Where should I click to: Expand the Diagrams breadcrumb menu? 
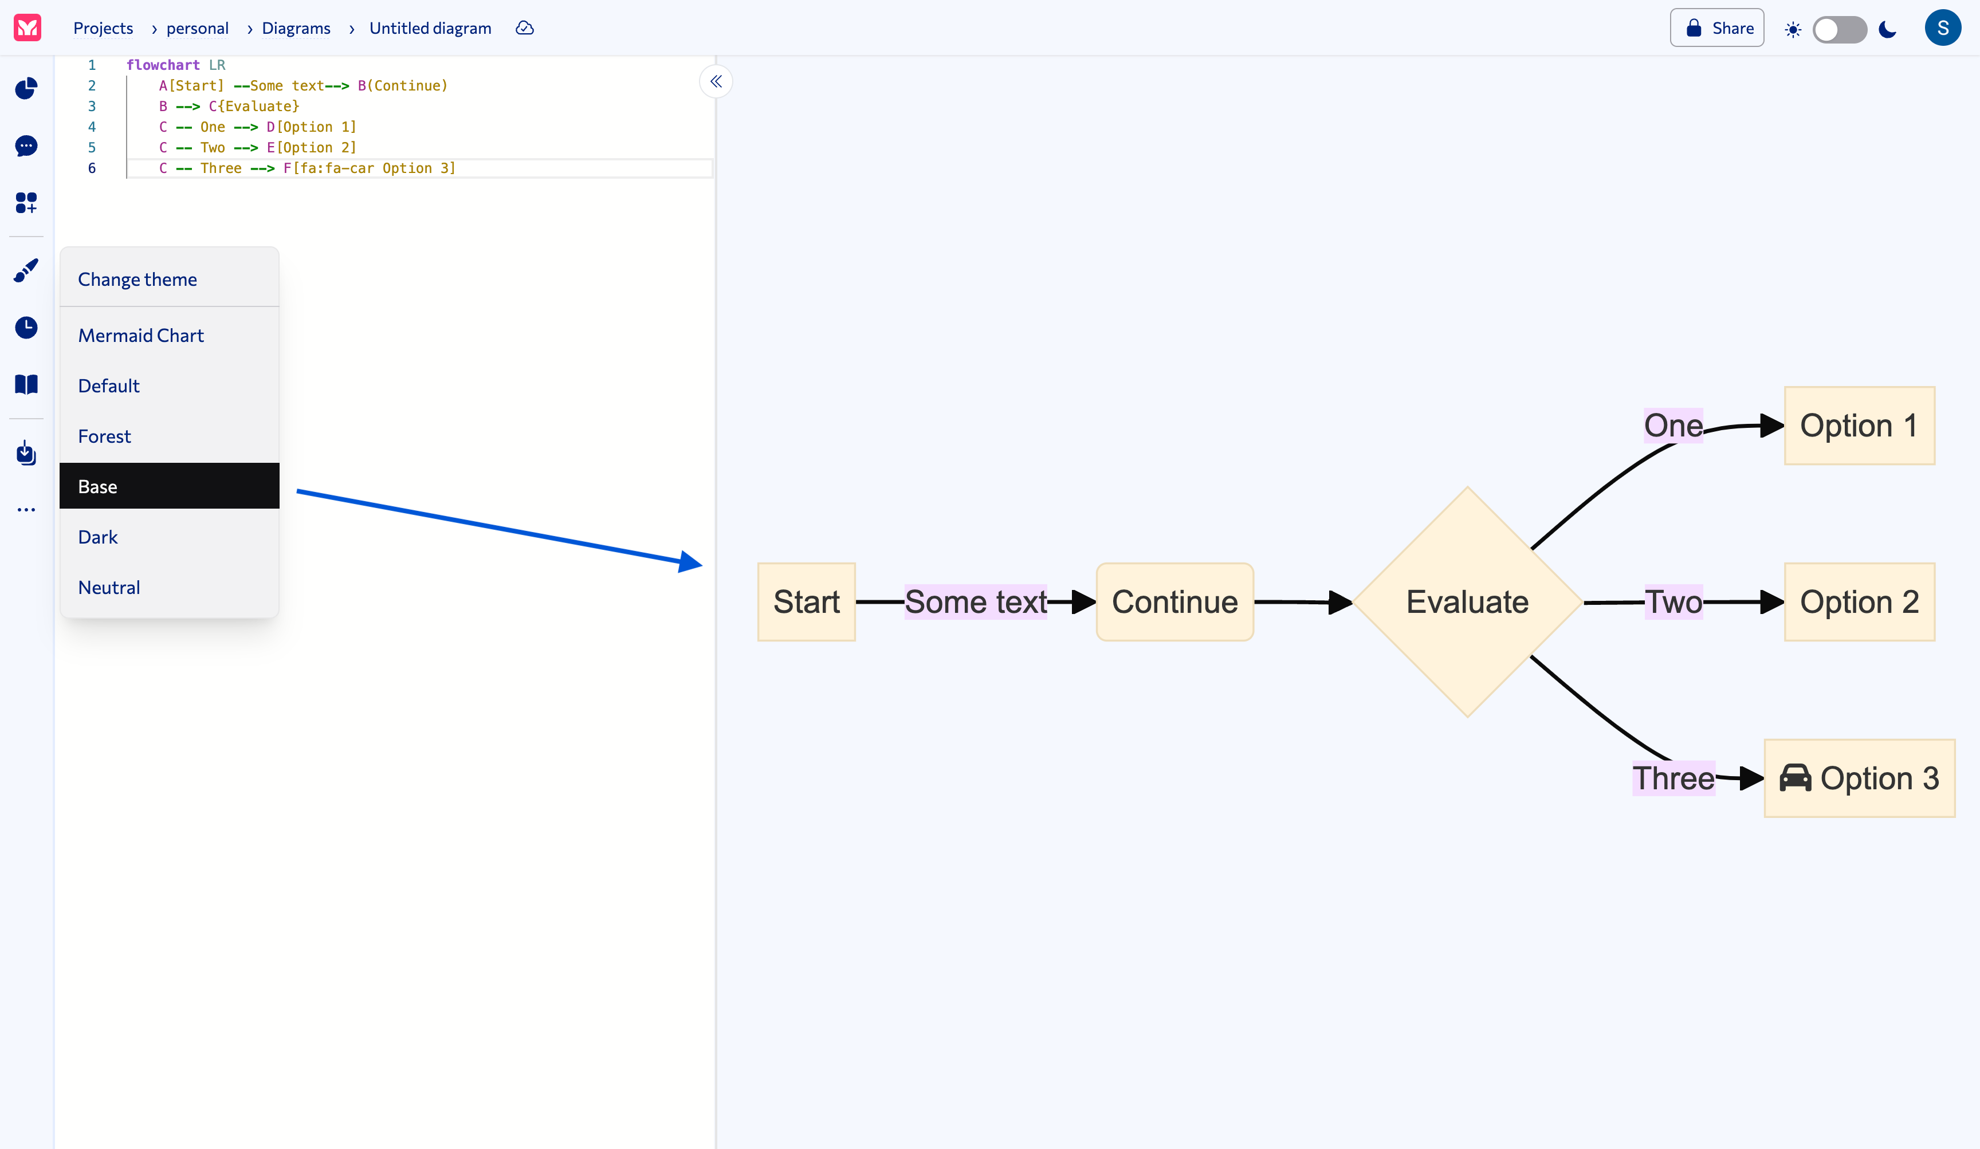[296, 28]
